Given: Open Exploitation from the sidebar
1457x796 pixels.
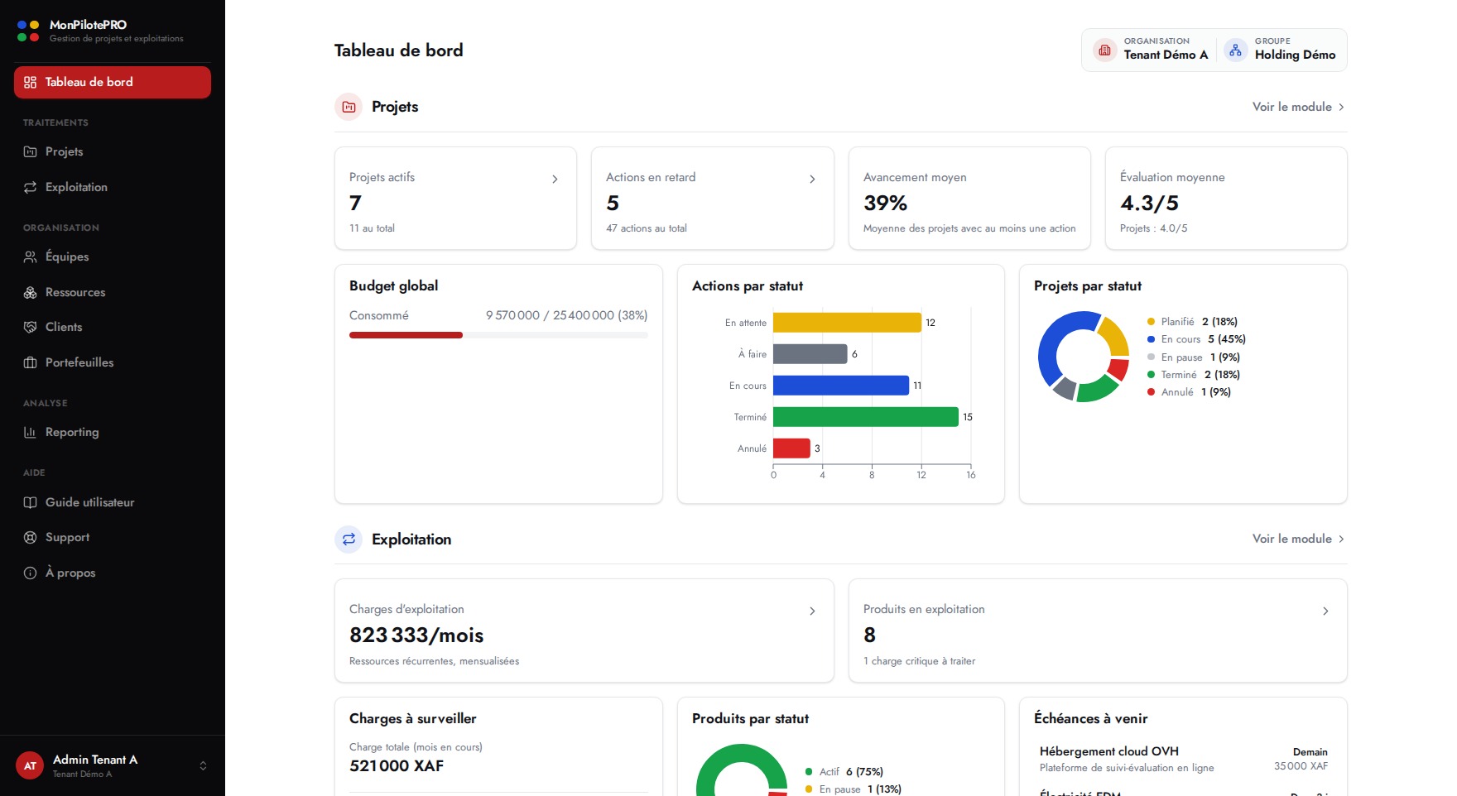Looking at the screenshot, I should tap(113, 187).
